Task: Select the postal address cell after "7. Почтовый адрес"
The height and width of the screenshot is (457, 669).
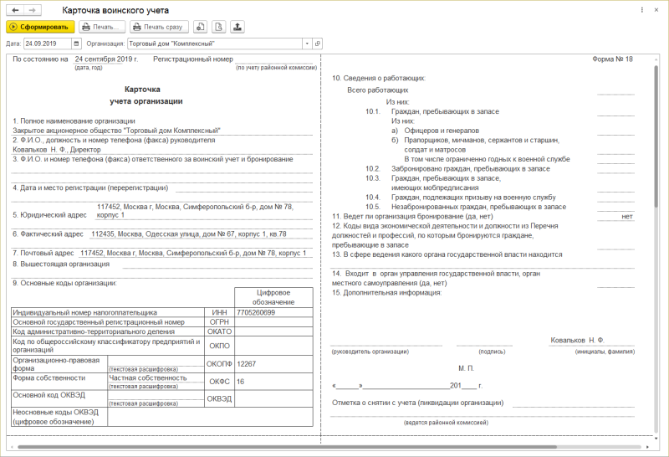Action: pos(196,253)
